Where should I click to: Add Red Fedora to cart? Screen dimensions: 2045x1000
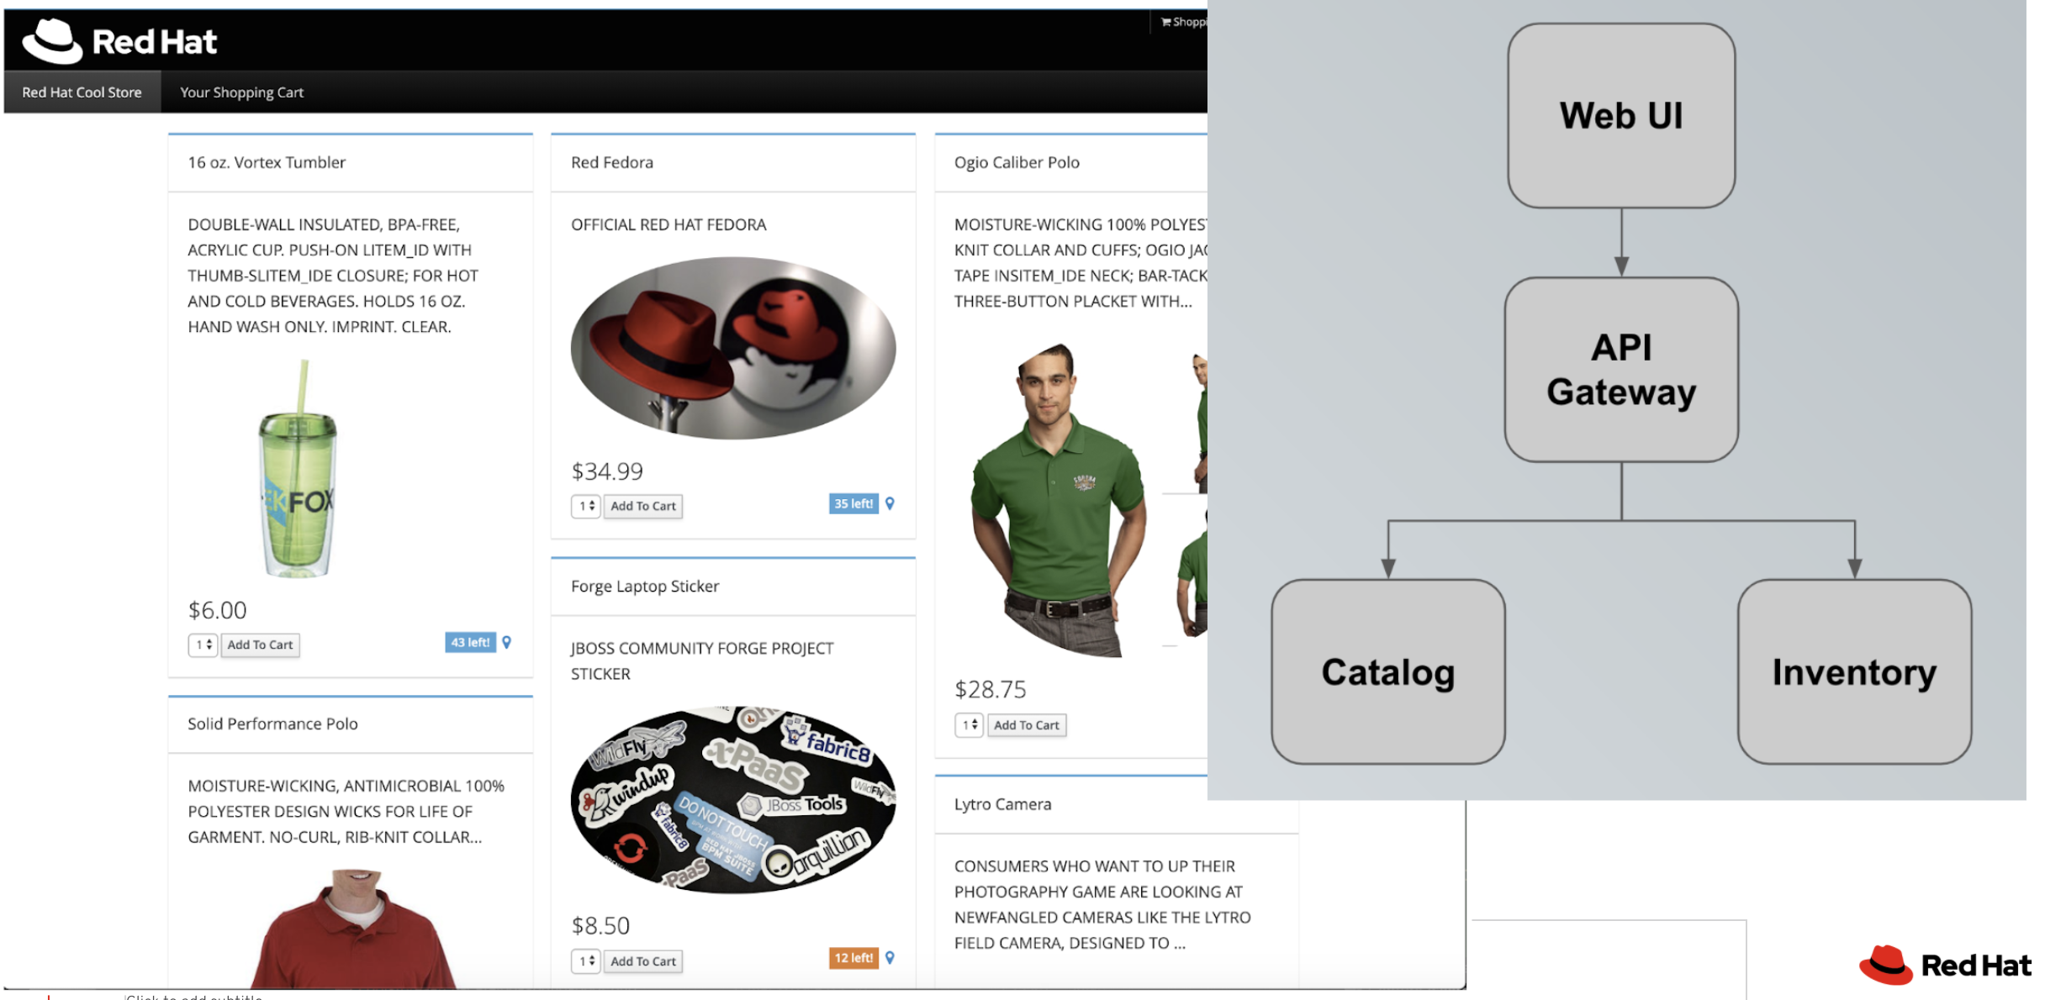(x=642, y=506)
